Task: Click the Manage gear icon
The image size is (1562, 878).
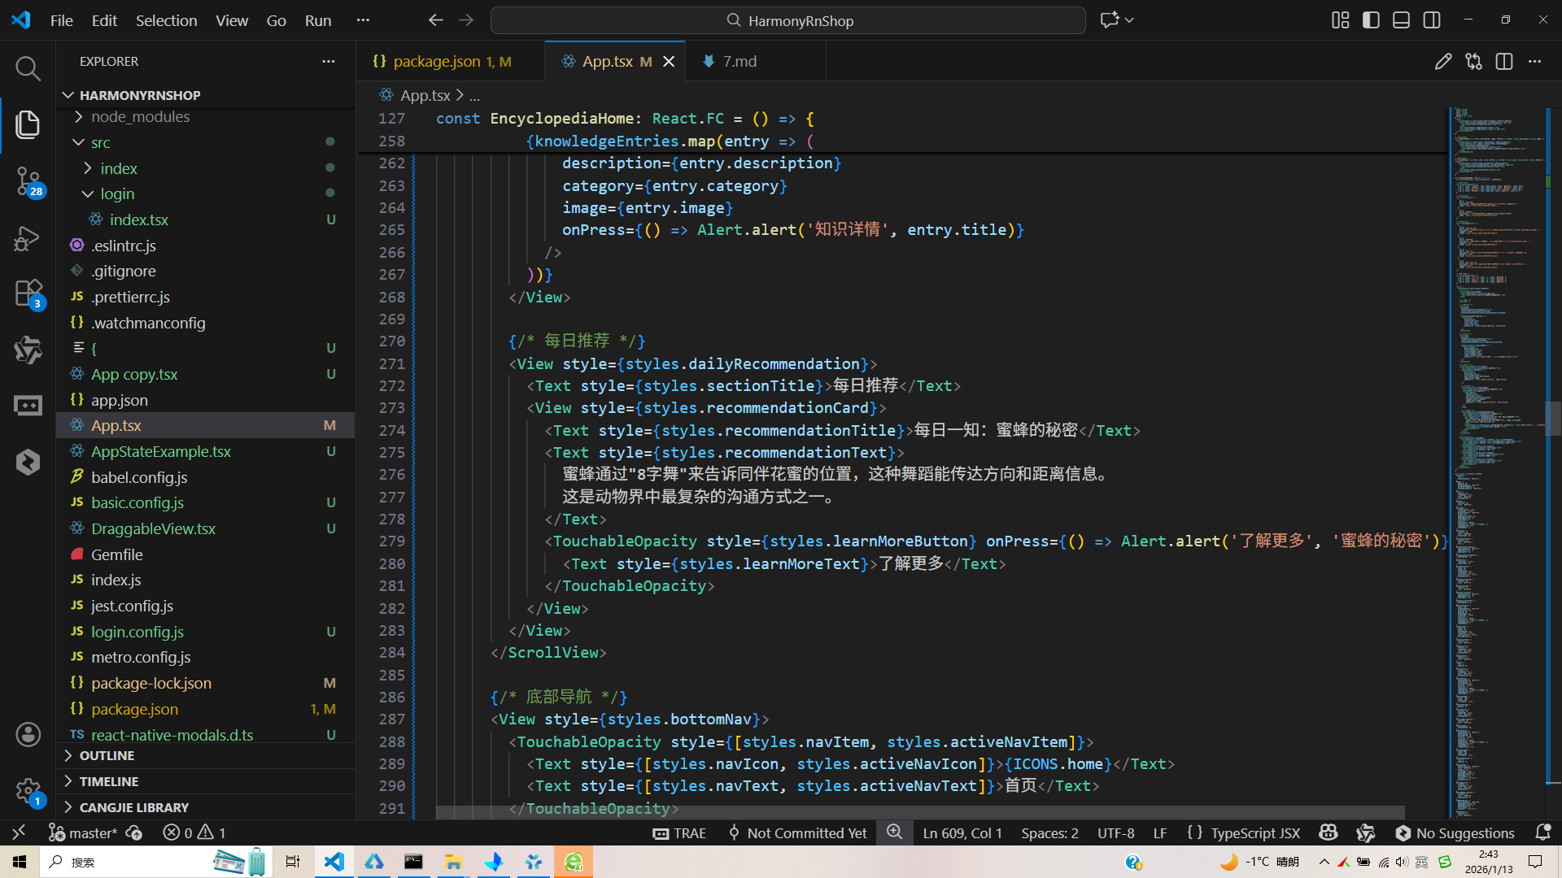Action: [28, 790]
